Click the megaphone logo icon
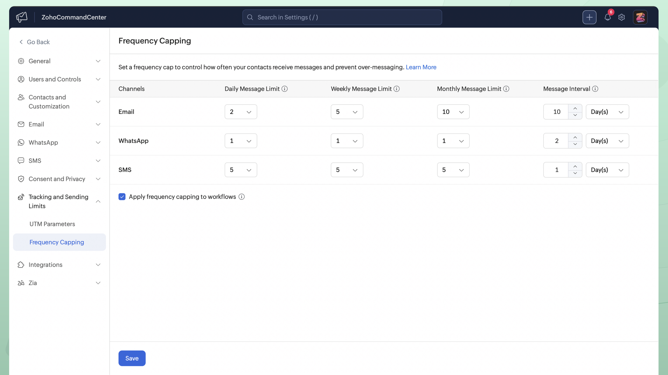The image size is (668, 375). pyautogui.click(x=22, y=17)
